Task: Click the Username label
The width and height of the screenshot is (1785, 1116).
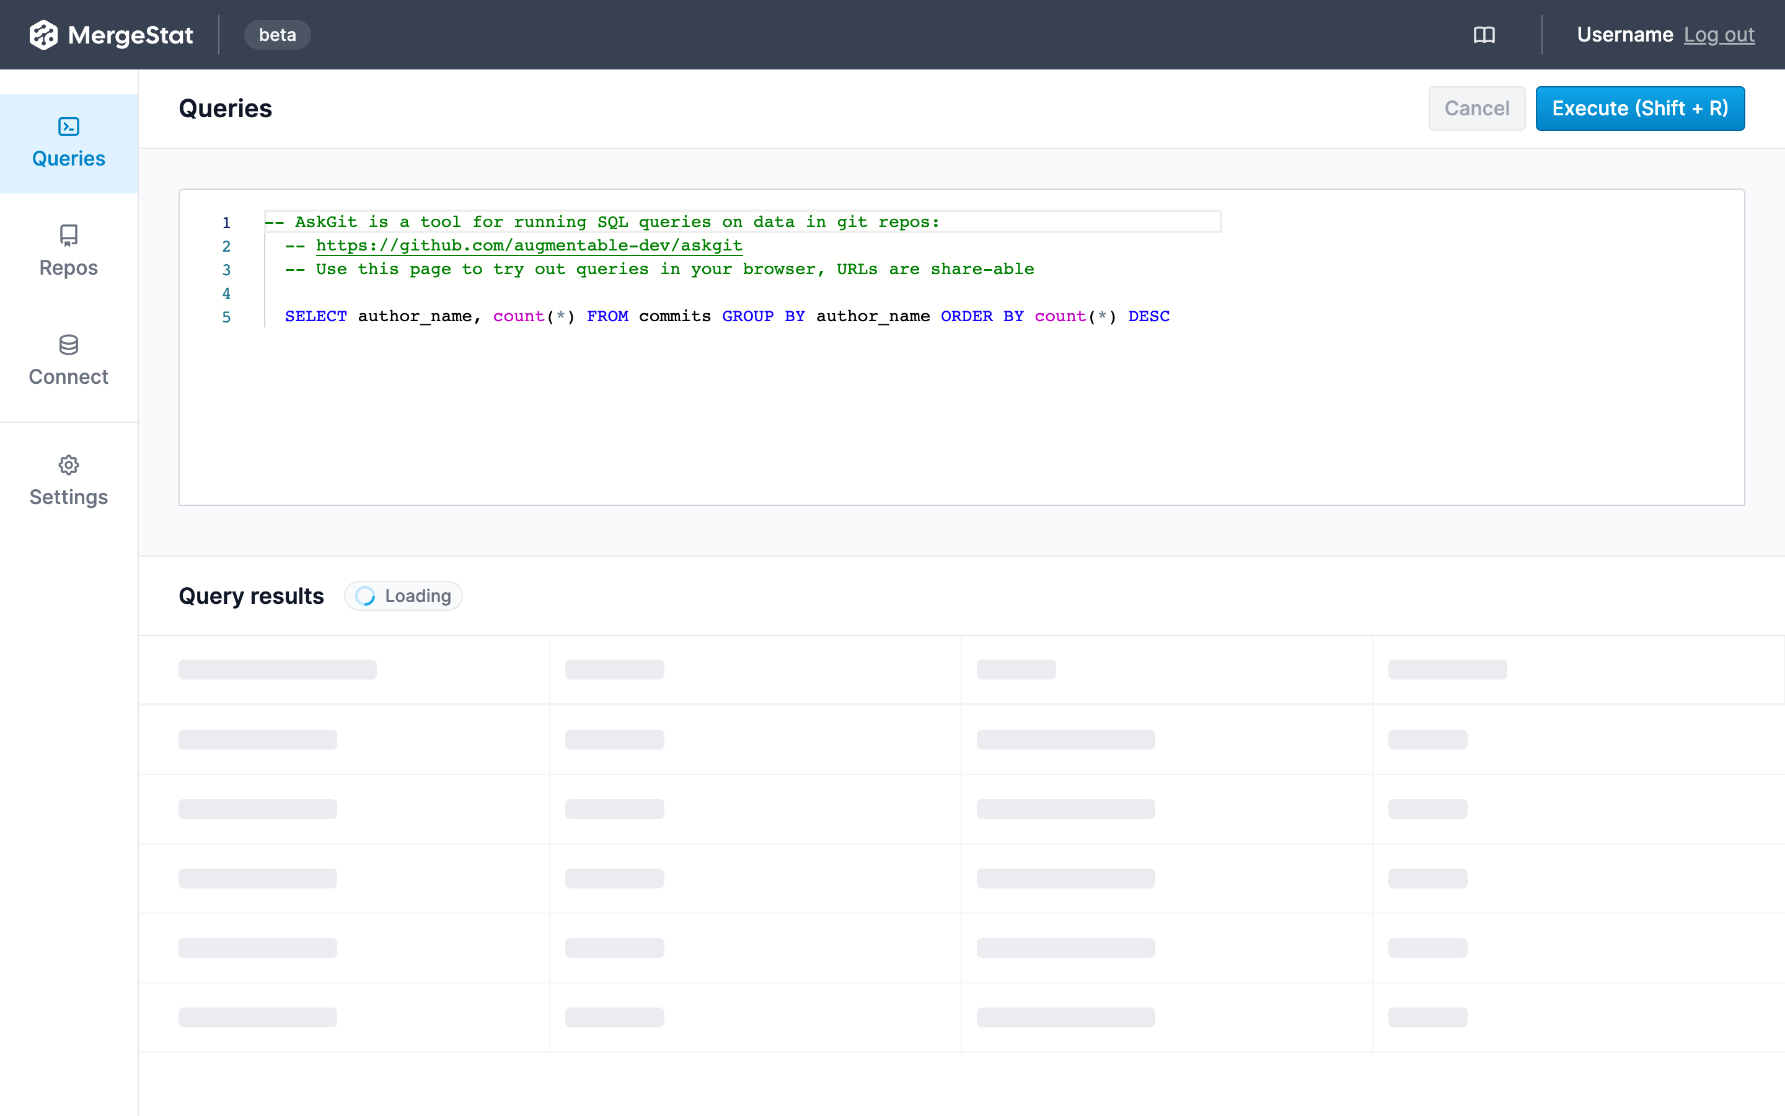Action: pyautogui.click(x=1625, y=34)
